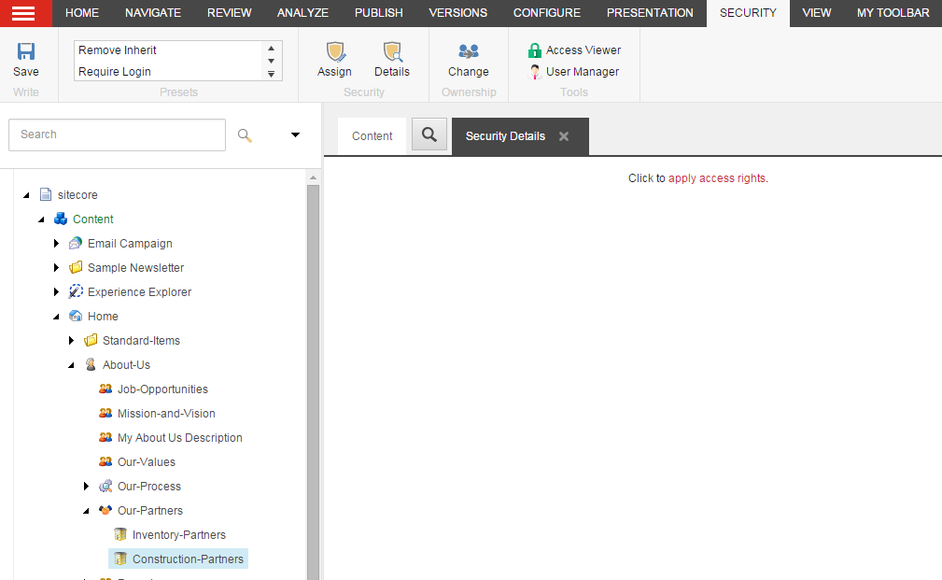
Task: Click the search icon next to Search box
Action: [245, 135]
